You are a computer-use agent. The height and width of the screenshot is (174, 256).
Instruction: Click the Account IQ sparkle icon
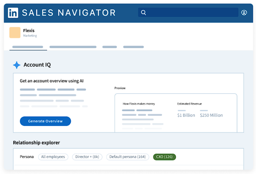[17, 65]
